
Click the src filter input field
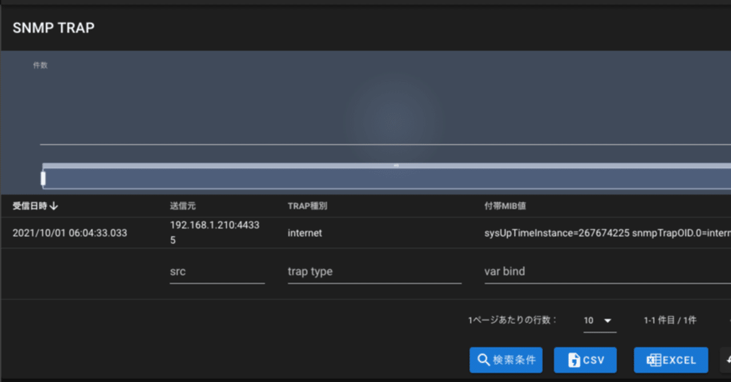coord(217,271)
